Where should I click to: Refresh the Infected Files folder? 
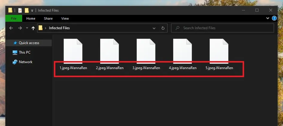pyautogui.click(x=163, y=28)
